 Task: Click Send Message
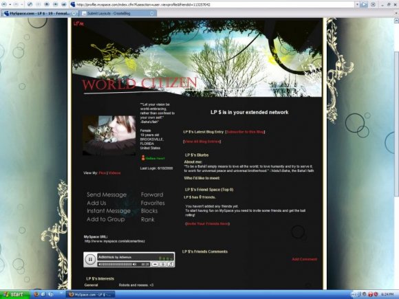tap(107, 195)
